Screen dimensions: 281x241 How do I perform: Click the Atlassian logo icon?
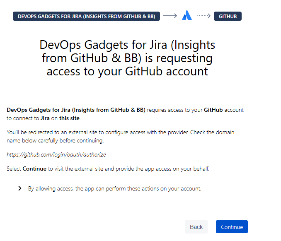pyautogui.click(x=187, y=15)
